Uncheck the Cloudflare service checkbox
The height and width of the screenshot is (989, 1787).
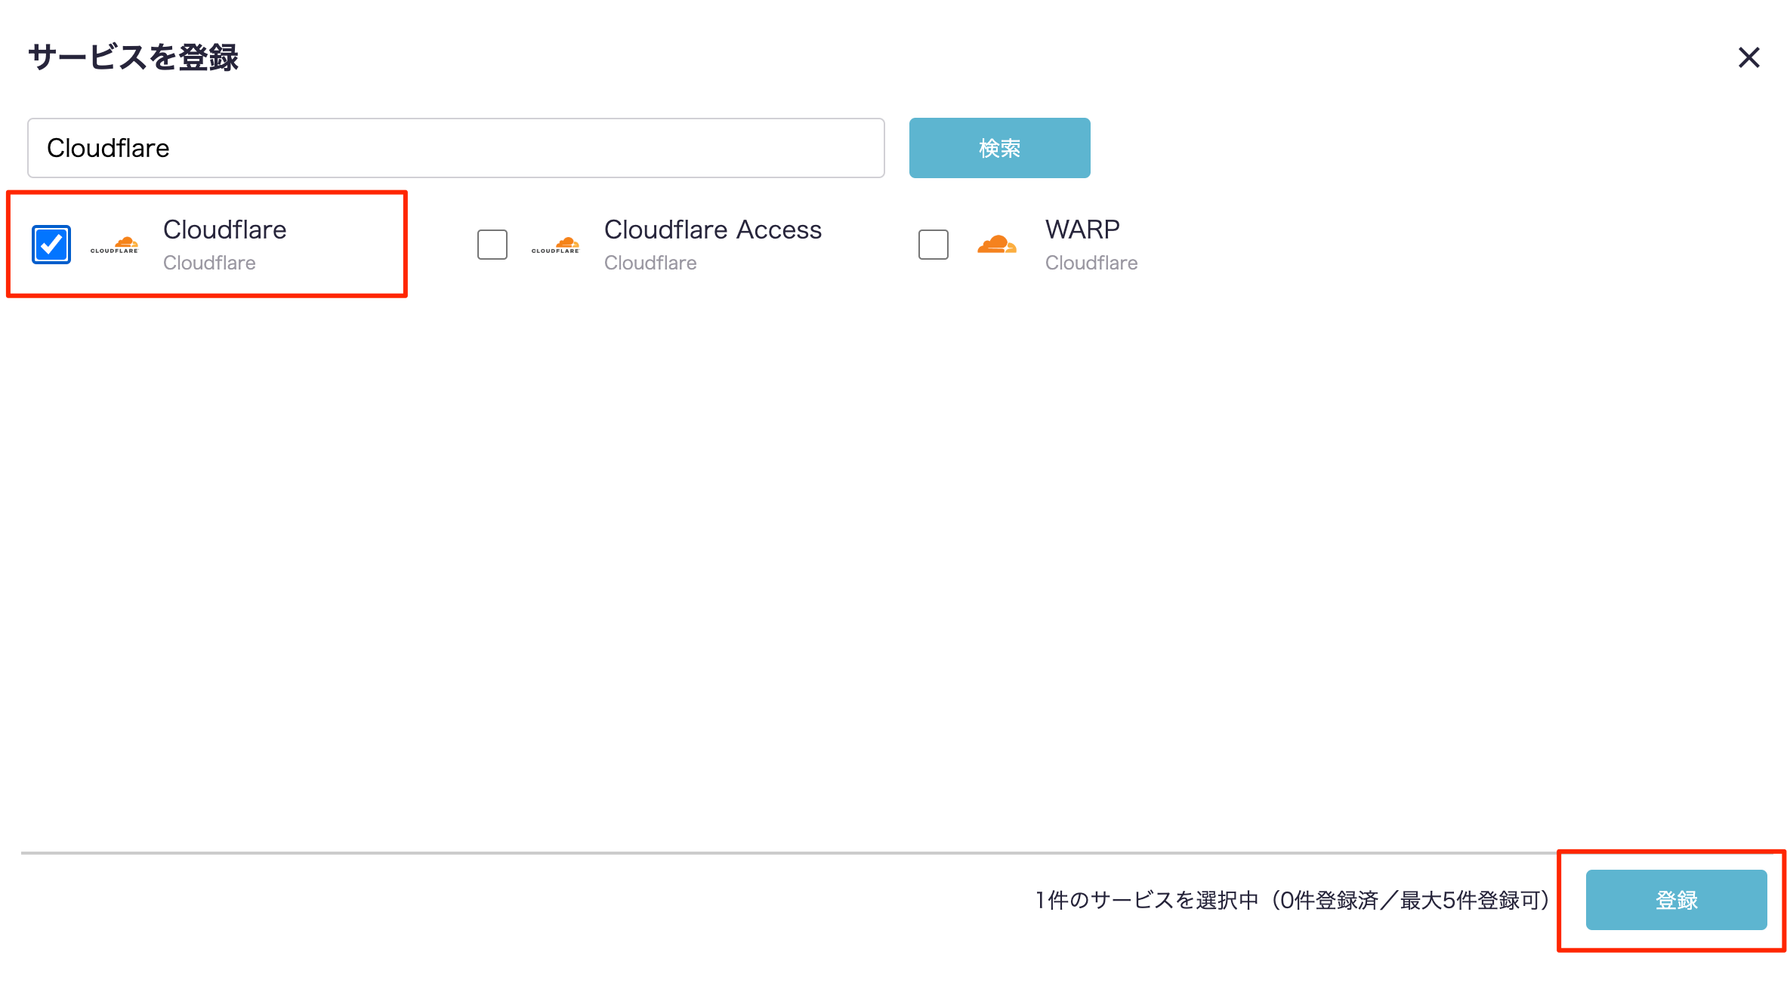click(x=51, y=245)
